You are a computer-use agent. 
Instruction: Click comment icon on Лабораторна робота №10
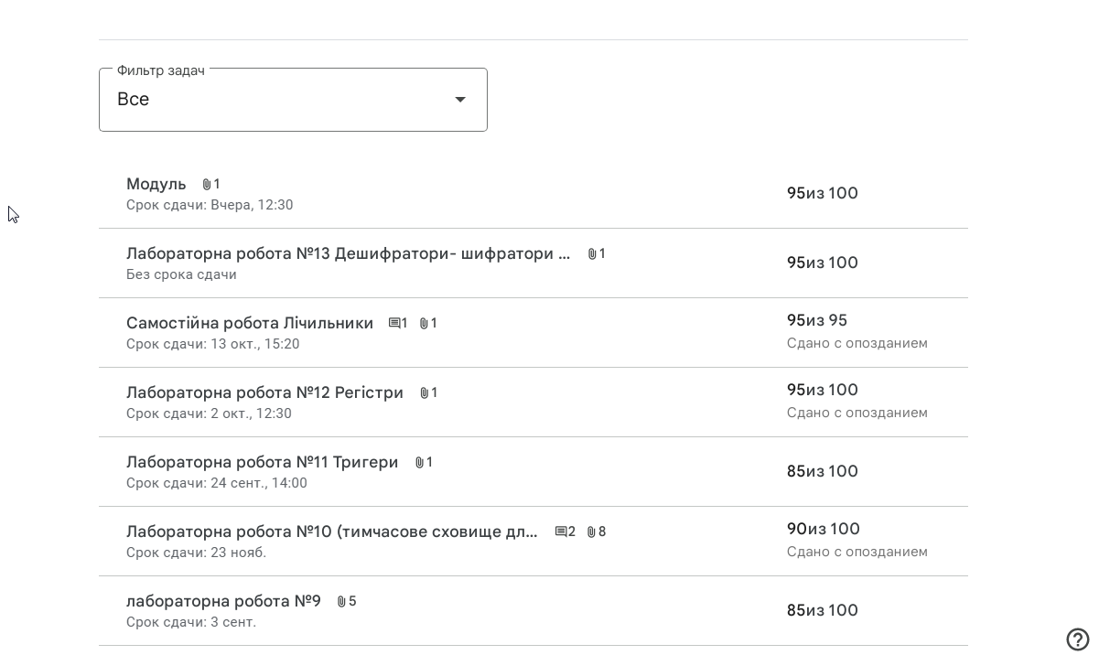click(561, 532)
